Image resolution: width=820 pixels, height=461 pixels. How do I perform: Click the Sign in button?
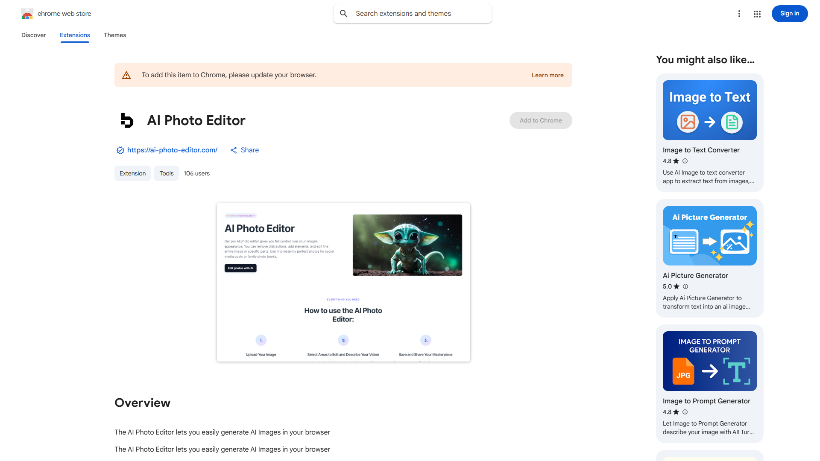[789, 13]
